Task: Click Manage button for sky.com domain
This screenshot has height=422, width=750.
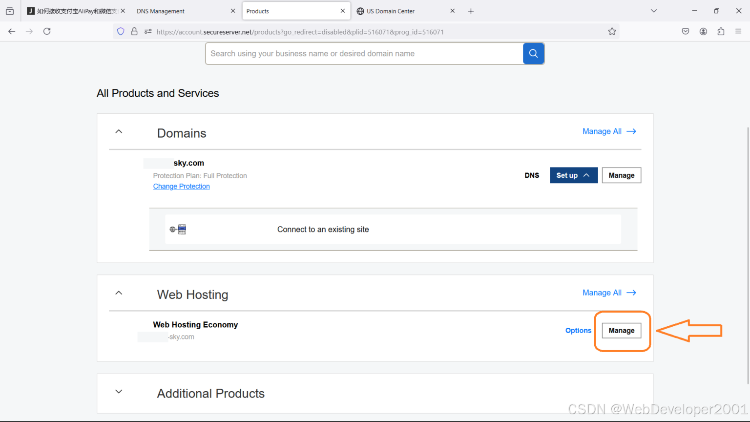Action: pyautogui.click(x=621, y=175)
